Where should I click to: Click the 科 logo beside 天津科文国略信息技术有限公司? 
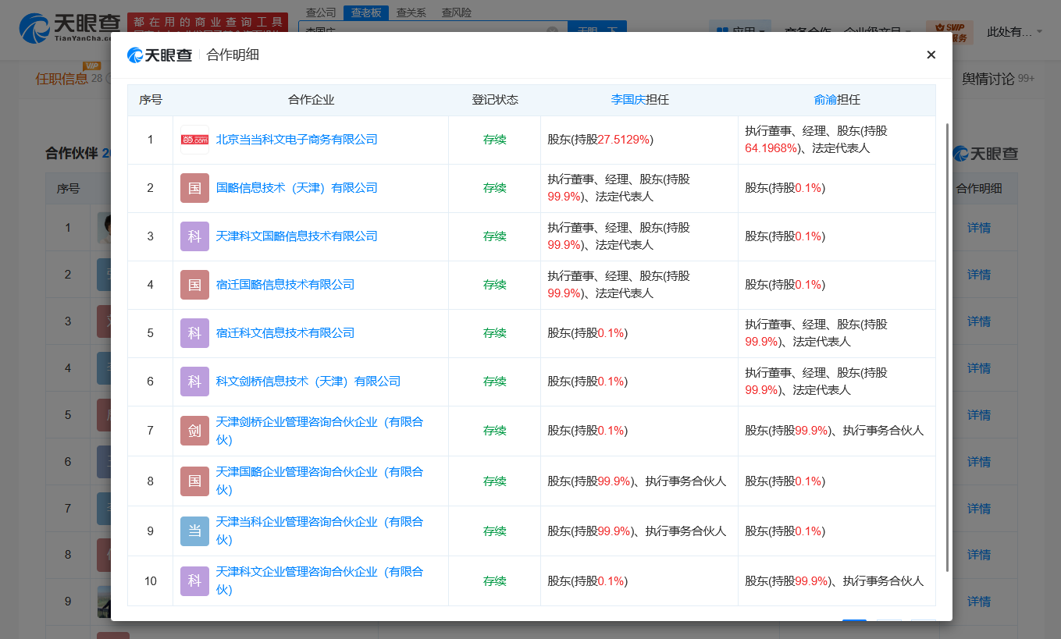tap(195, 236)
